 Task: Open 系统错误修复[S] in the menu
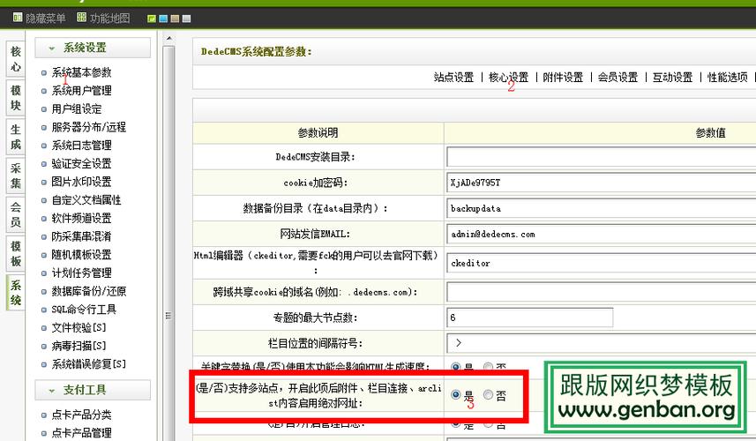(89, 364)
